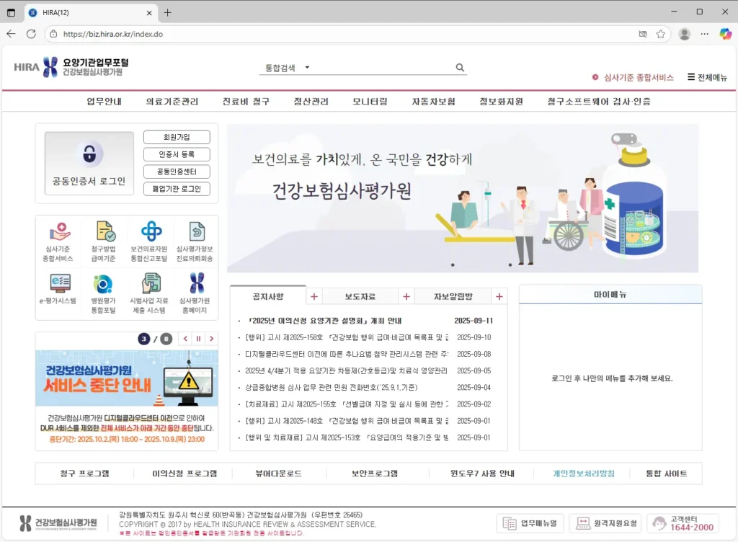
Task: Open the 업무안내 menu
Action: (104, 102)
